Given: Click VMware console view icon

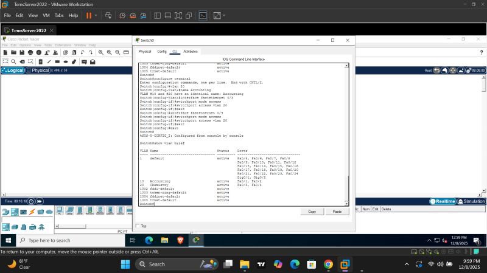Looking at the screenshot, I should 203,16.
